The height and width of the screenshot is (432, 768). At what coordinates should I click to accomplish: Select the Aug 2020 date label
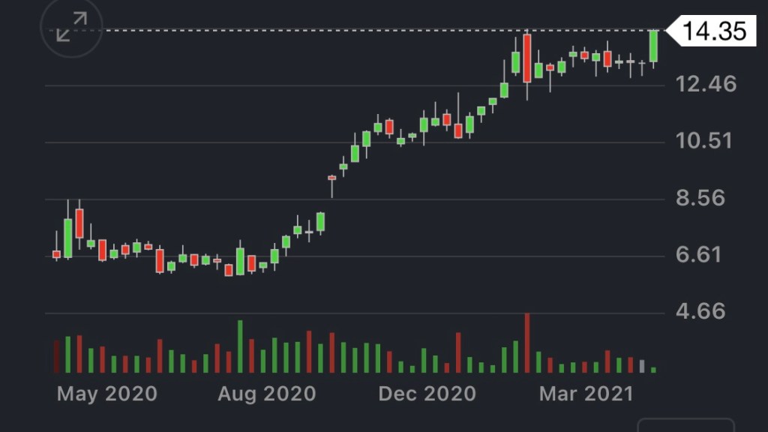[x=266, y=394]
